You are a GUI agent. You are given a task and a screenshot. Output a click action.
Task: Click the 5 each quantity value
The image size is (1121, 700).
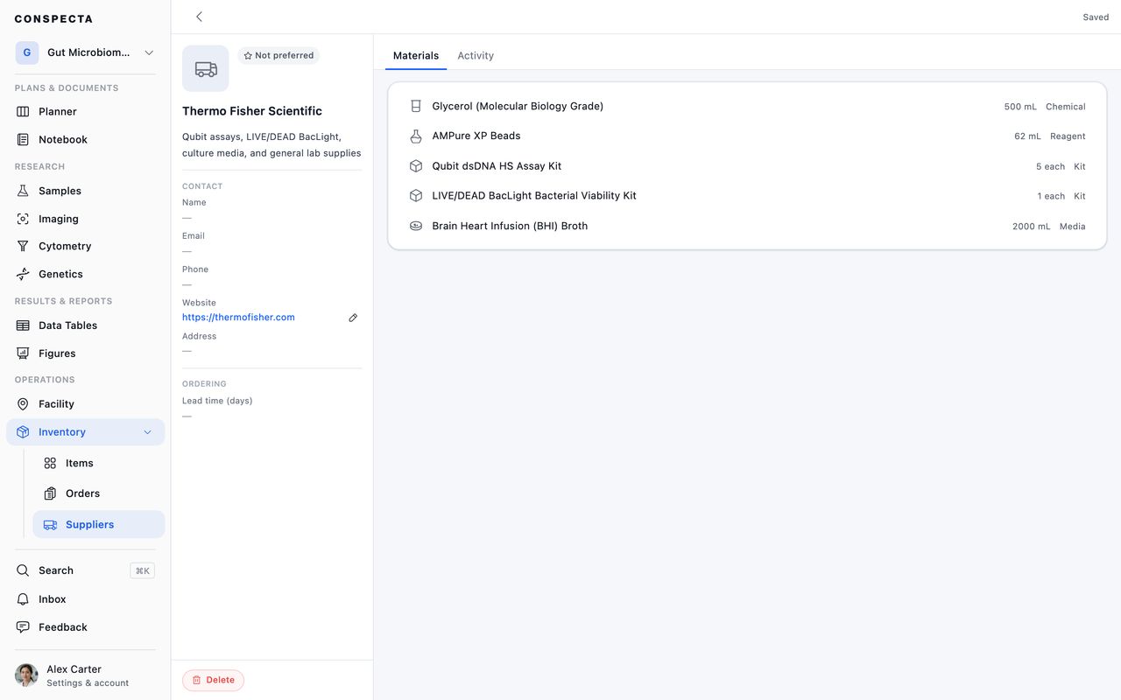[1051, 167]
